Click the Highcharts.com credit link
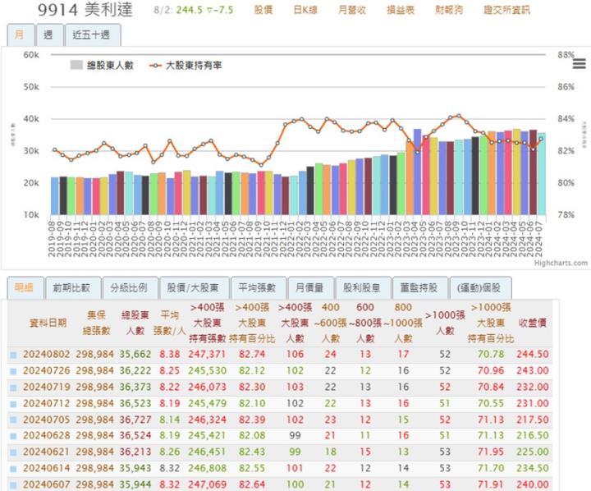 pyautogui.click(x=561, y=263)
